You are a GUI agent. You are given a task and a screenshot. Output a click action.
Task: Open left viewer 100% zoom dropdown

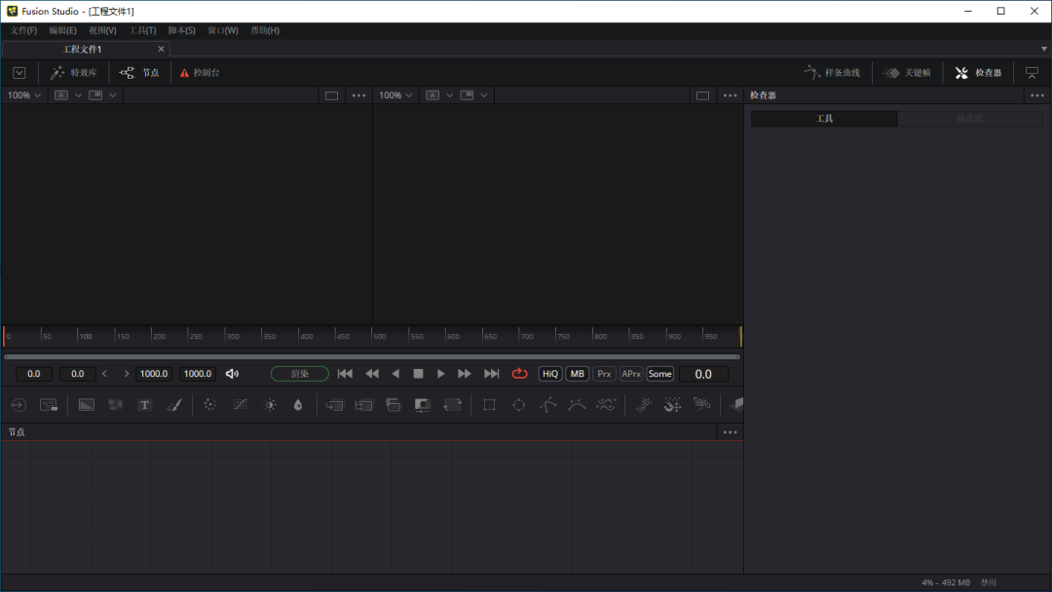pyautogui.click(x=24, y=95)
